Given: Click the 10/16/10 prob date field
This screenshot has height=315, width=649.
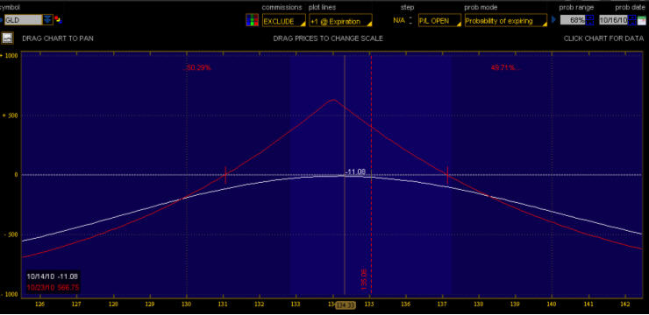Looking at the screenshot, I should click(613, 20).
